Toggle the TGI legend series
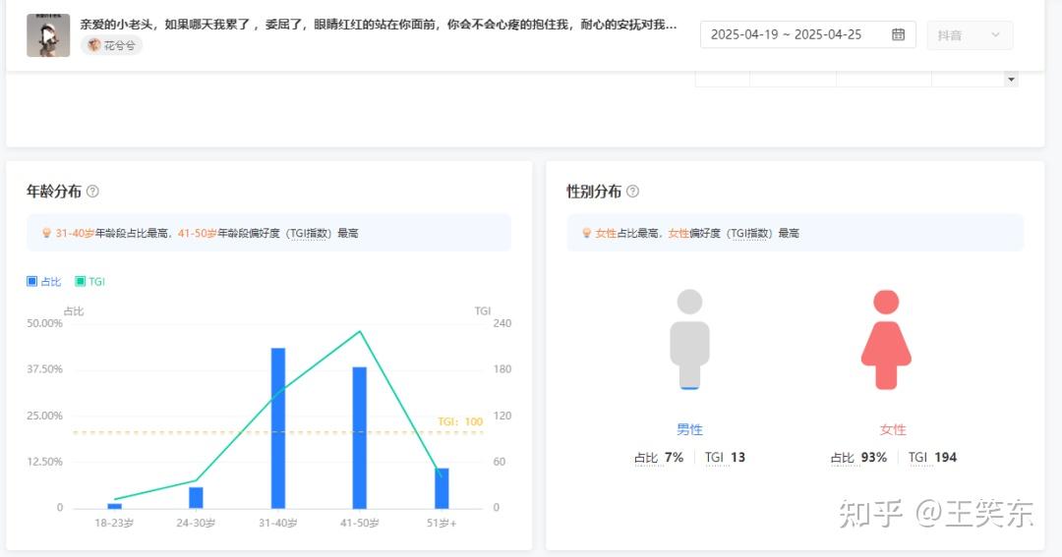This screenshot has height=557, width=1062. tap(90, 282)
